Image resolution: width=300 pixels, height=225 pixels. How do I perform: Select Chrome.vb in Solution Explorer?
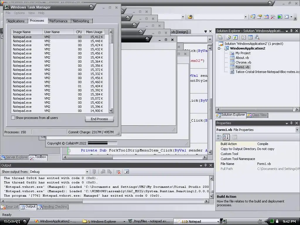243,62
